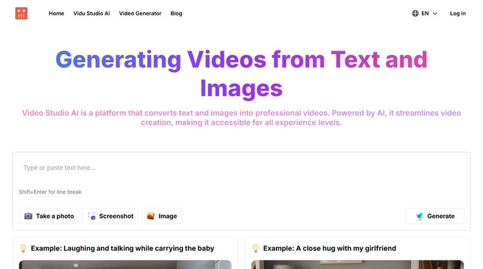
Task: Open the Video Generator page
Action: 140,13
